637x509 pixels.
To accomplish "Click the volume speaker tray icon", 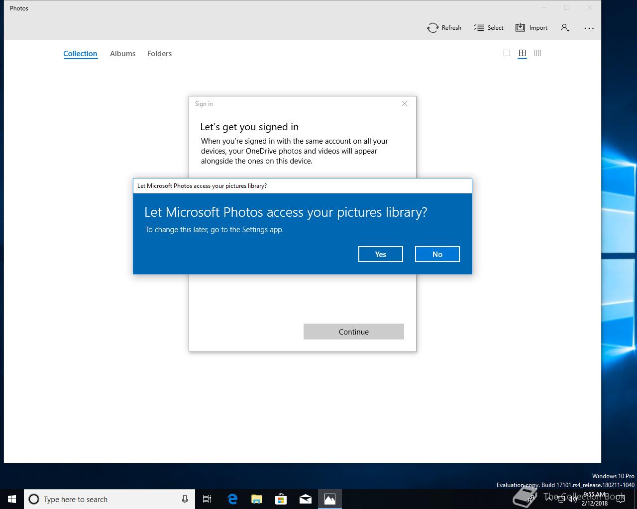I will click(573, 499).
